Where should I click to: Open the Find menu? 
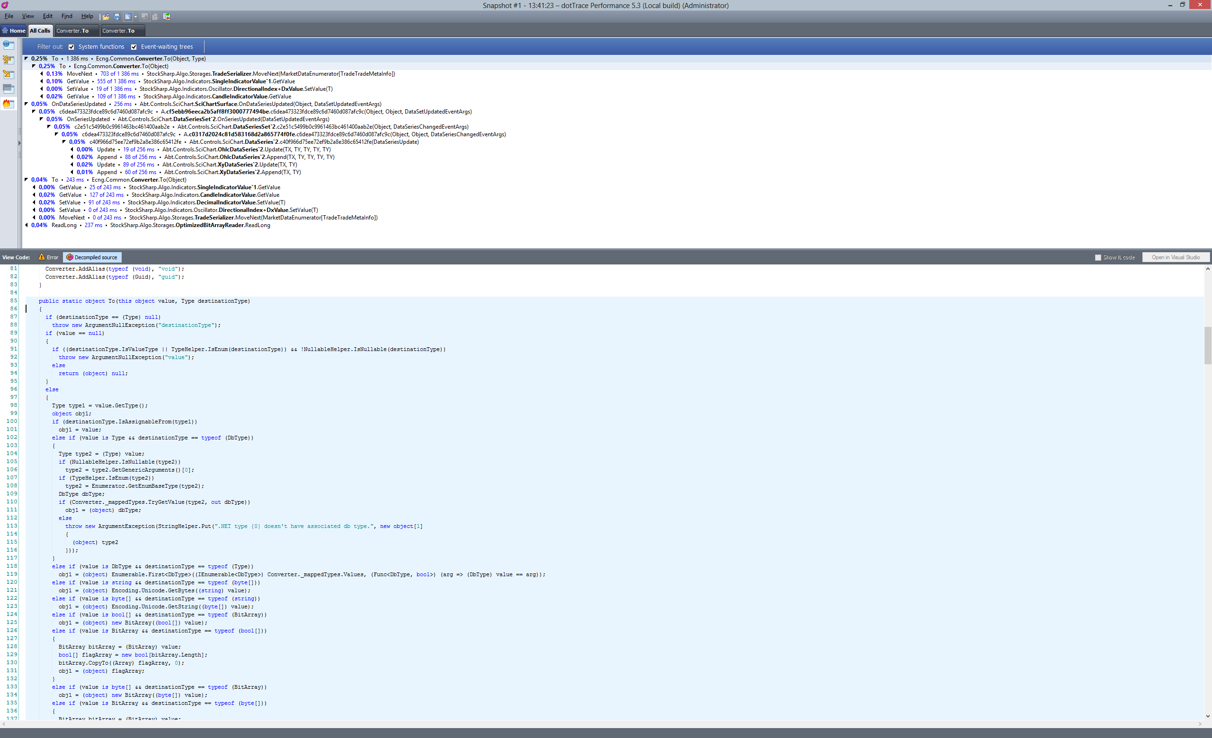pyautogui.click(x=67, y=16)
